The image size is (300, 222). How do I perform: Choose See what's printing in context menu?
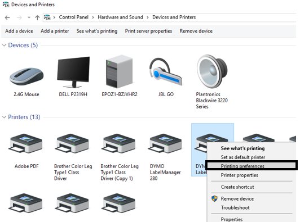coord(242,148)
